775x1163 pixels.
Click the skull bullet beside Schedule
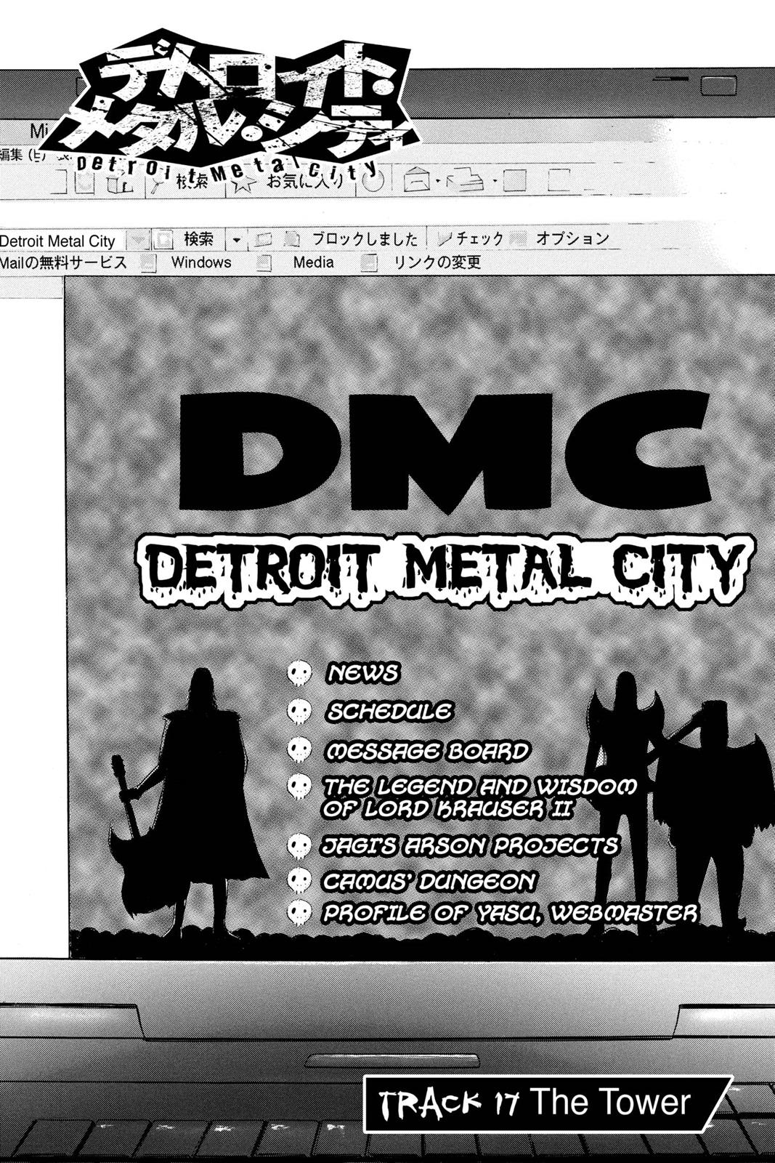tap(299, 712)
